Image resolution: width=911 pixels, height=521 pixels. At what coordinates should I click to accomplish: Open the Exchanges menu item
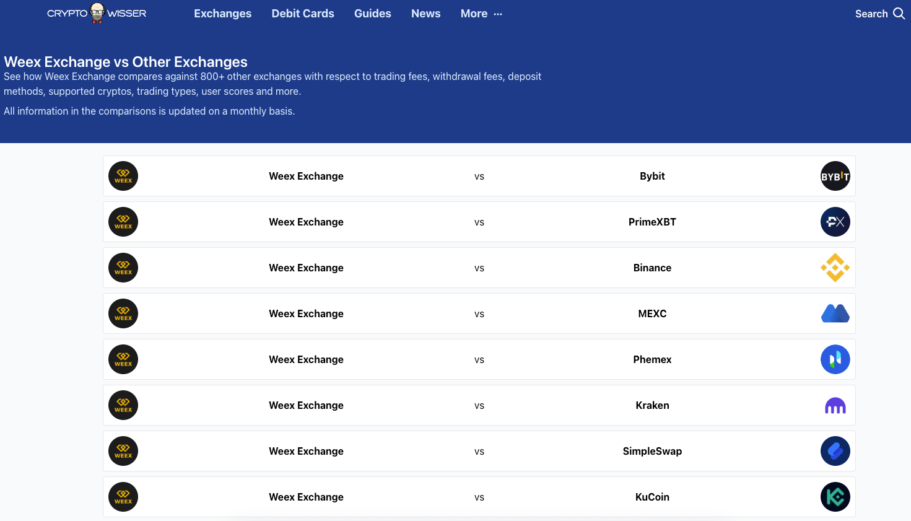pos(222,13)
